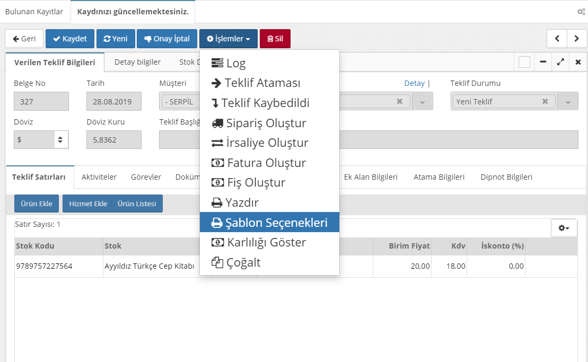The height and width of the screenshot is (362, 588).
Task: Go to the next record arrow
Action: [x=576, y=39]
